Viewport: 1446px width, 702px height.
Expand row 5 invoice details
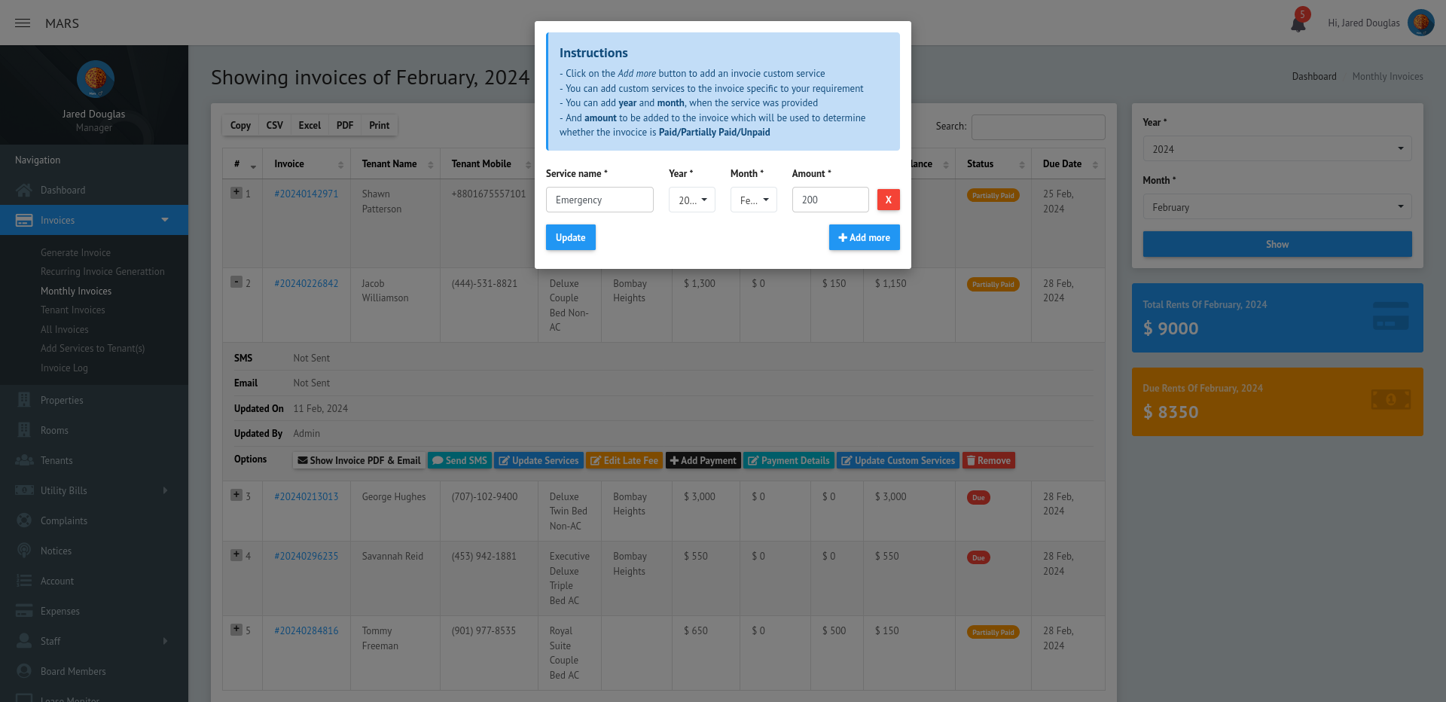pos(236,629)
